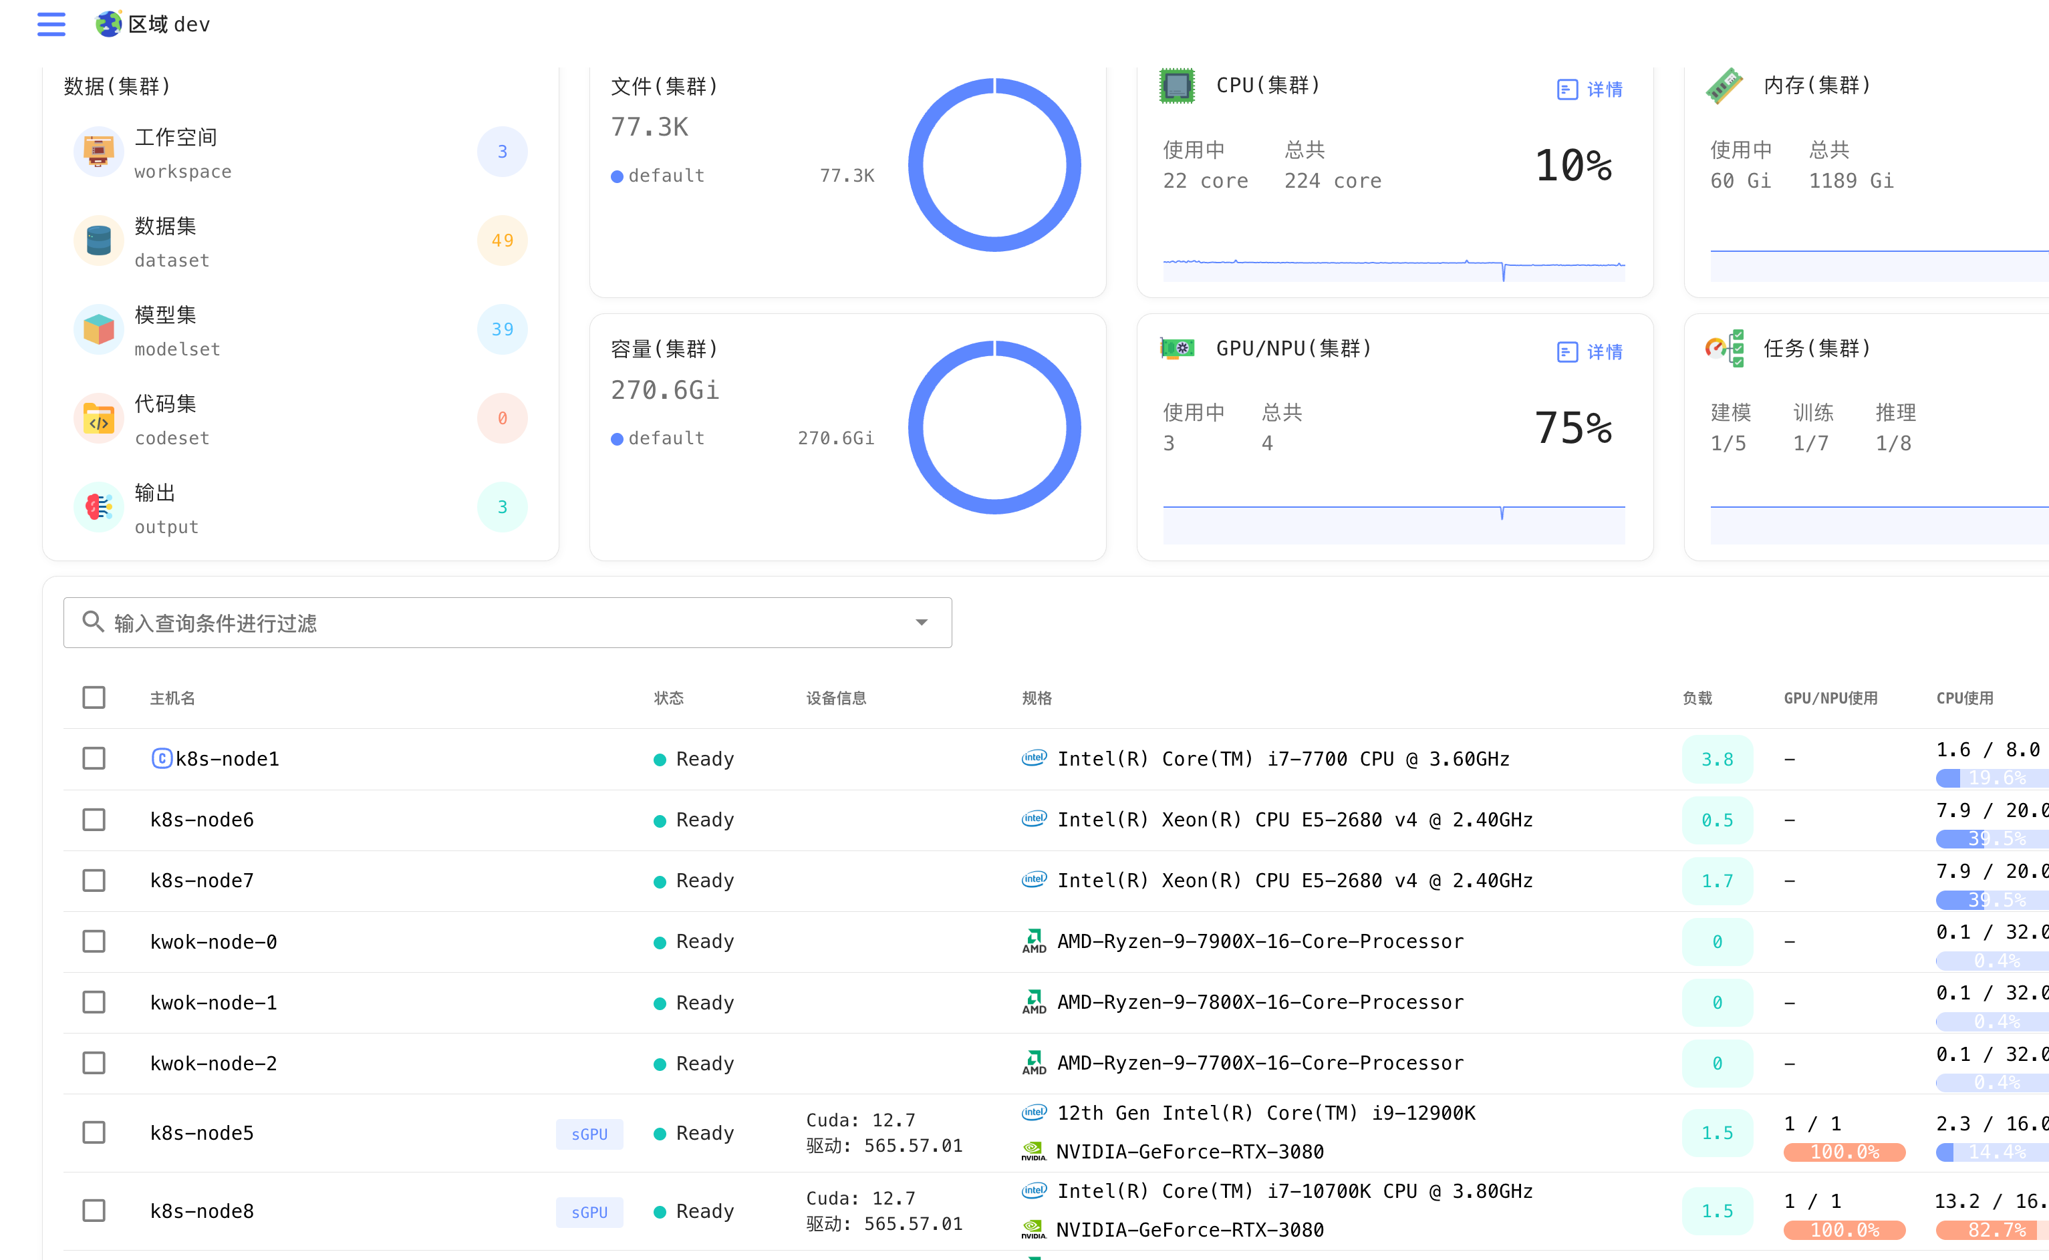
Task: Click the k8s-node1 hostname
Action: pyautogui.click(x=227, y=758)
